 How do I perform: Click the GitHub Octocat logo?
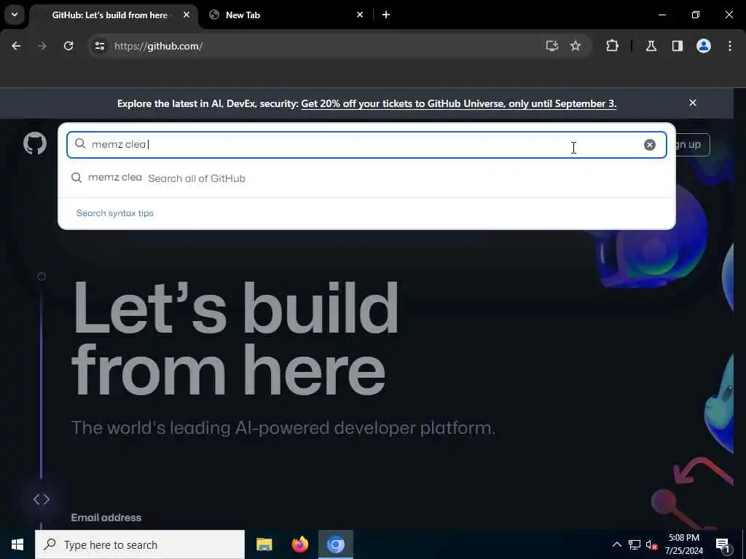(35, 143)
